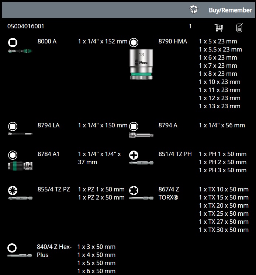Click the Buy/Remember header label
This screenshot has width=256, height=275.
click(x=230, y=10)
